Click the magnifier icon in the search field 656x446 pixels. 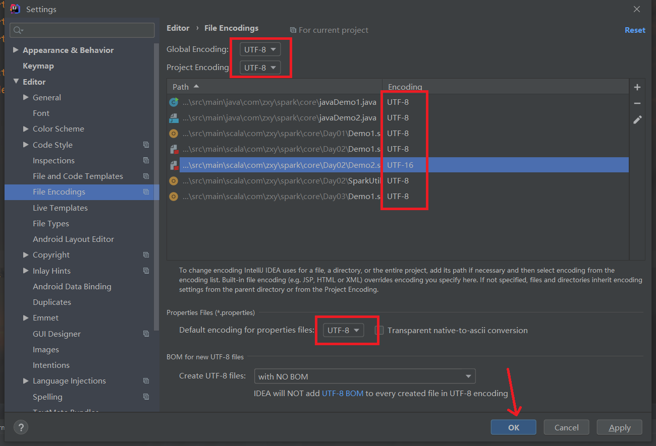17,30
